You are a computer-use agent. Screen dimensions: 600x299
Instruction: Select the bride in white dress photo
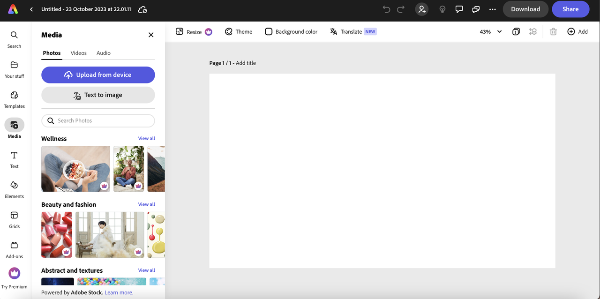point(110,235)
